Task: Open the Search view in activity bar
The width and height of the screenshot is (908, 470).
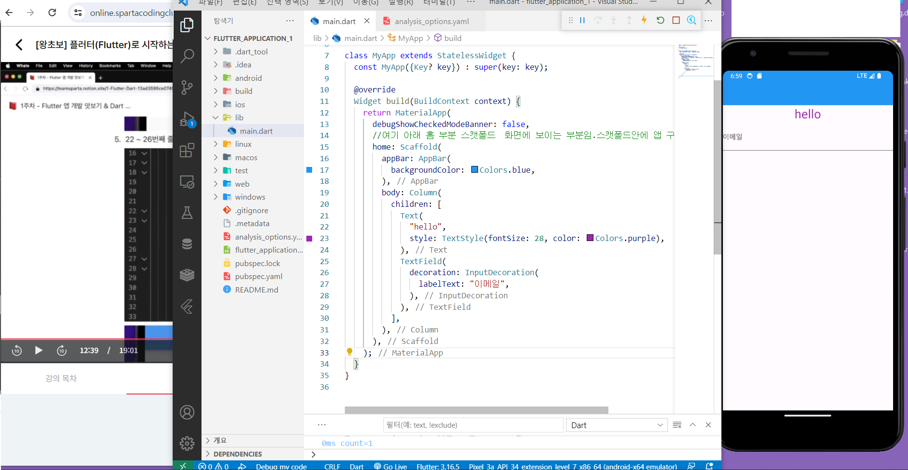Action: 187,56
